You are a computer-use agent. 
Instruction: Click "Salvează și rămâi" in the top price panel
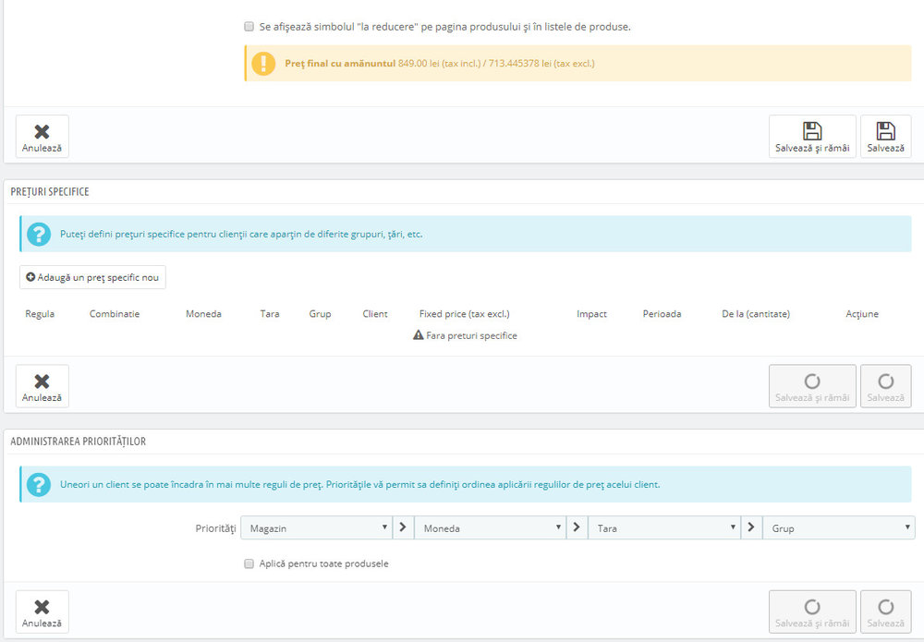pos(812,137)
